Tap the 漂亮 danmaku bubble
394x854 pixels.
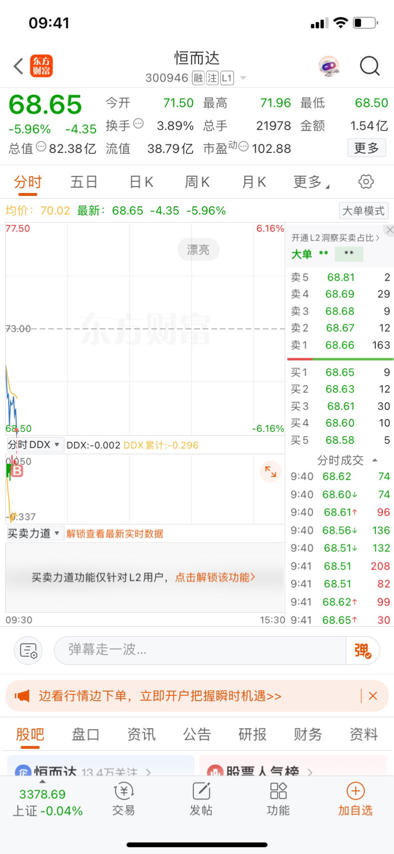click(x=198, y=250)
